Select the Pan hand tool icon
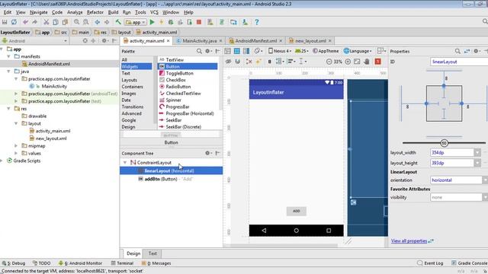The height and width of the screenshot is (274, 488). [367, 62]
